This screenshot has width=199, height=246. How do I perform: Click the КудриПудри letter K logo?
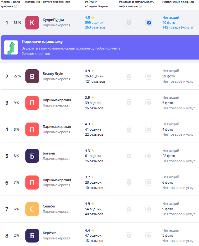tap(32, 23)
